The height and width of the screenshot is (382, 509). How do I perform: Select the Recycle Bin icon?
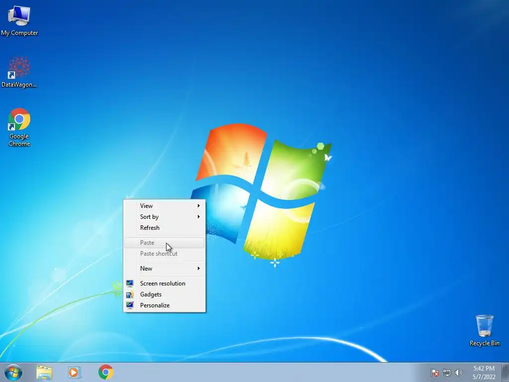[x=484, y=330]
